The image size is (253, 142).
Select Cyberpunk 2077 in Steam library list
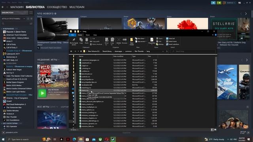pyautogui.click(x=13, y=54)
